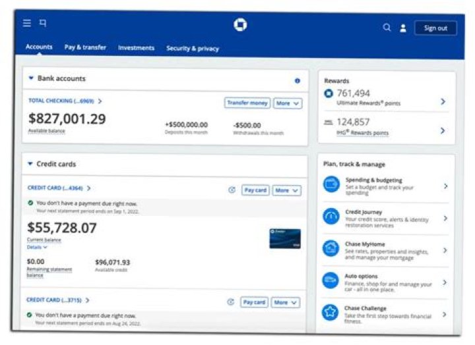
Task: Click the Bank accounts info icon
Action: 297,81
